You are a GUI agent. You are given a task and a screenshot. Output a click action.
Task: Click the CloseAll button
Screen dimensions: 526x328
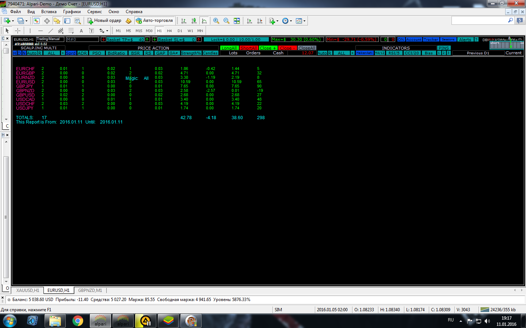click(307, 48)
